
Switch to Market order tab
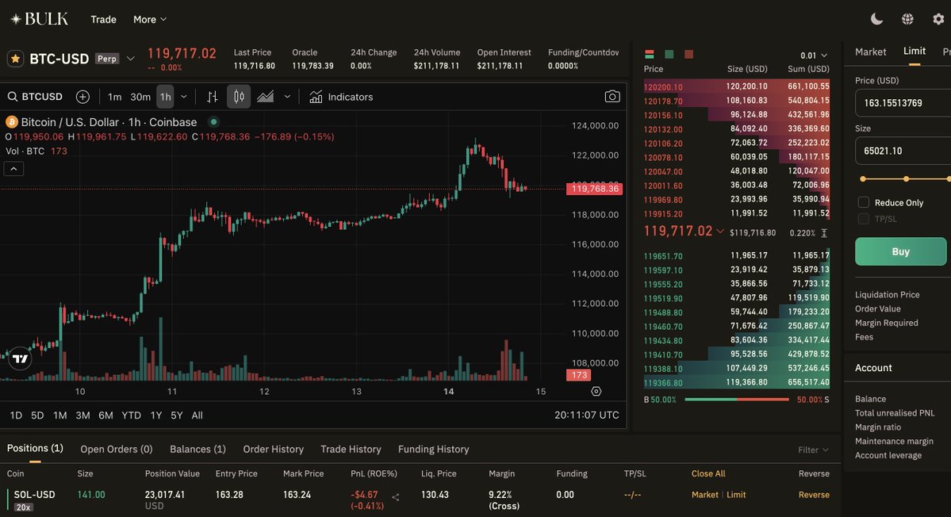(x=870, y=52)
